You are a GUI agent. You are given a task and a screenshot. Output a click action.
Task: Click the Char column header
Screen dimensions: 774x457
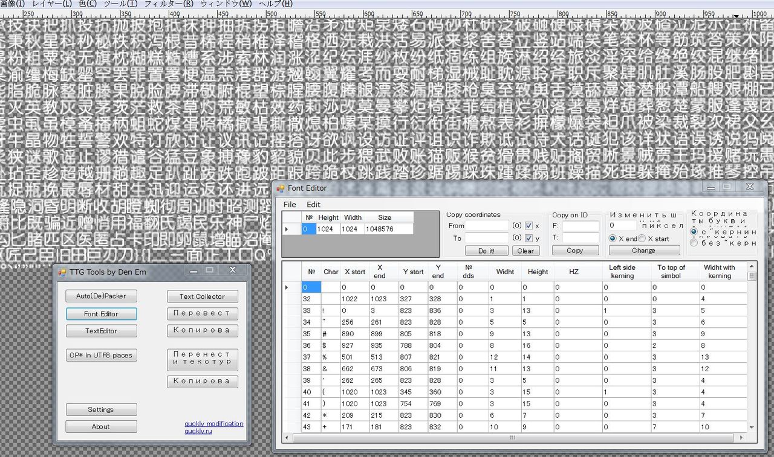point(331,272)
